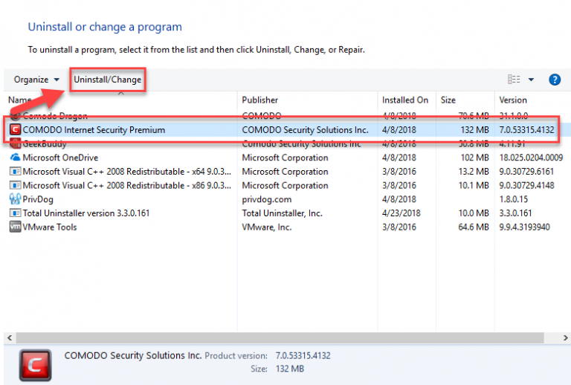
Task: Click publisher cell VMware, Inc.
Action: [267, 227]
